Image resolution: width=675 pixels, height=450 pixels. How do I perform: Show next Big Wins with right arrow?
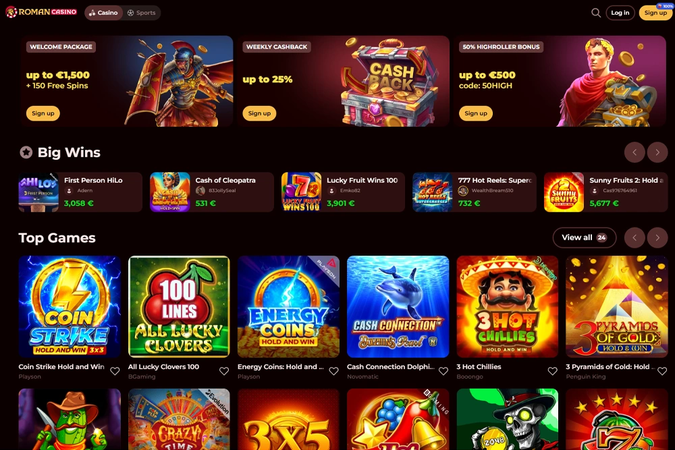pos(657,152)
